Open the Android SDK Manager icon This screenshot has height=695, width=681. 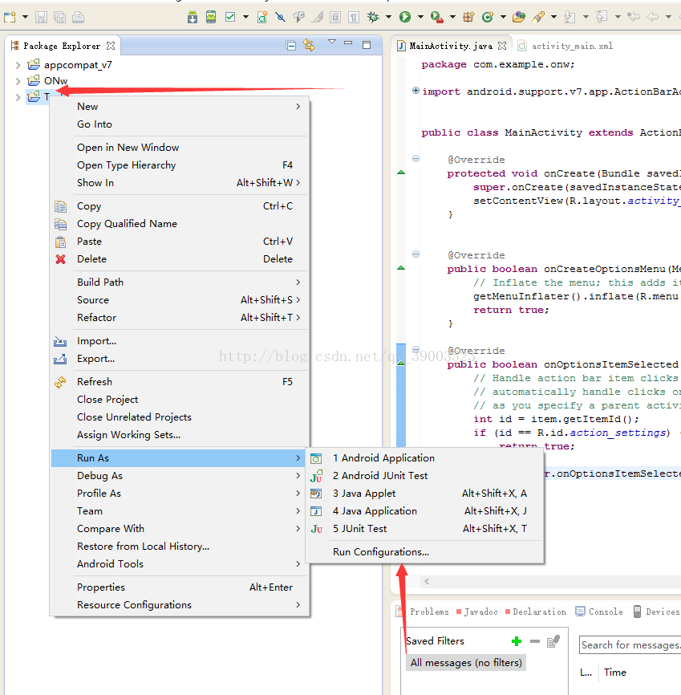click(193, 18)
